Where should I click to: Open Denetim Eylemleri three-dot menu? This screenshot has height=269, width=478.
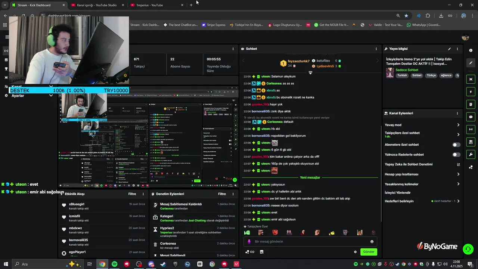(x=233, y=194)
